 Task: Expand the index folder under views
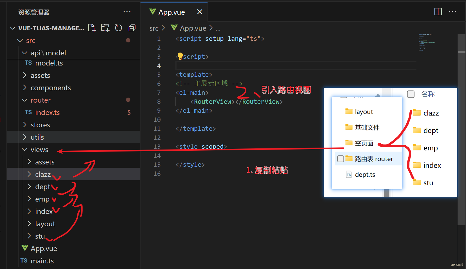click(x=29, y=211)
